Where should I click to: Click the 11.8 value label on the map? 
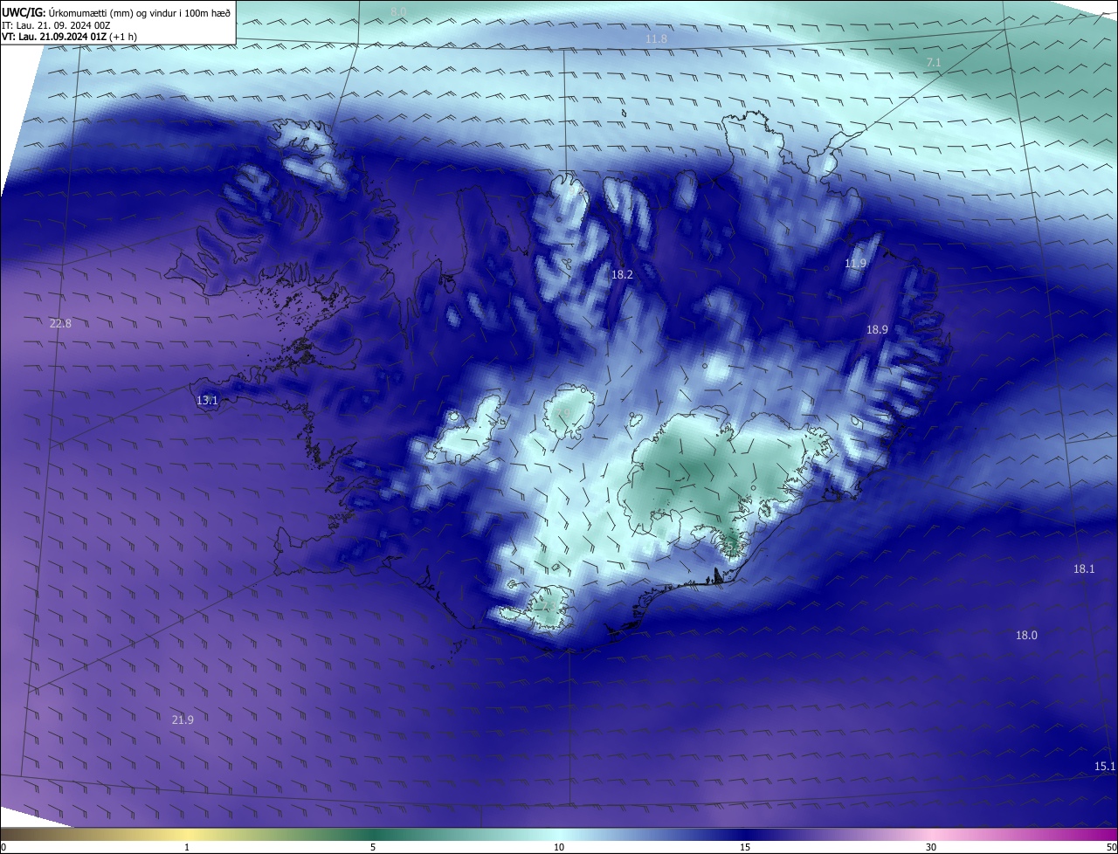pyautogui.click(x=656, y=39)
